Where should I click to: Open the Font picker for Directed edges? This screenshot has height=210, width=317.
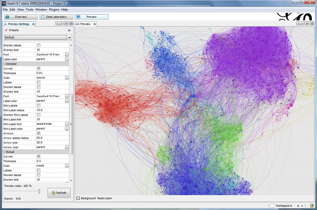point(66,96)
